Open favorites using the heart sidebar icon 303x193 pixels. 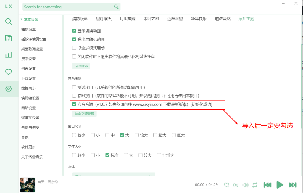(x=8, y=72)
